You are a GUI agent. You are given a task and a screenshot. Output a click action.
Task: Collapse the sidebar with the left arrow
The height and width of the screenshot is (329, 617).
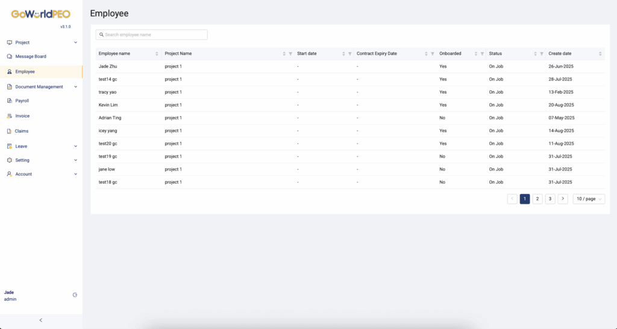[x=41, y=320]
